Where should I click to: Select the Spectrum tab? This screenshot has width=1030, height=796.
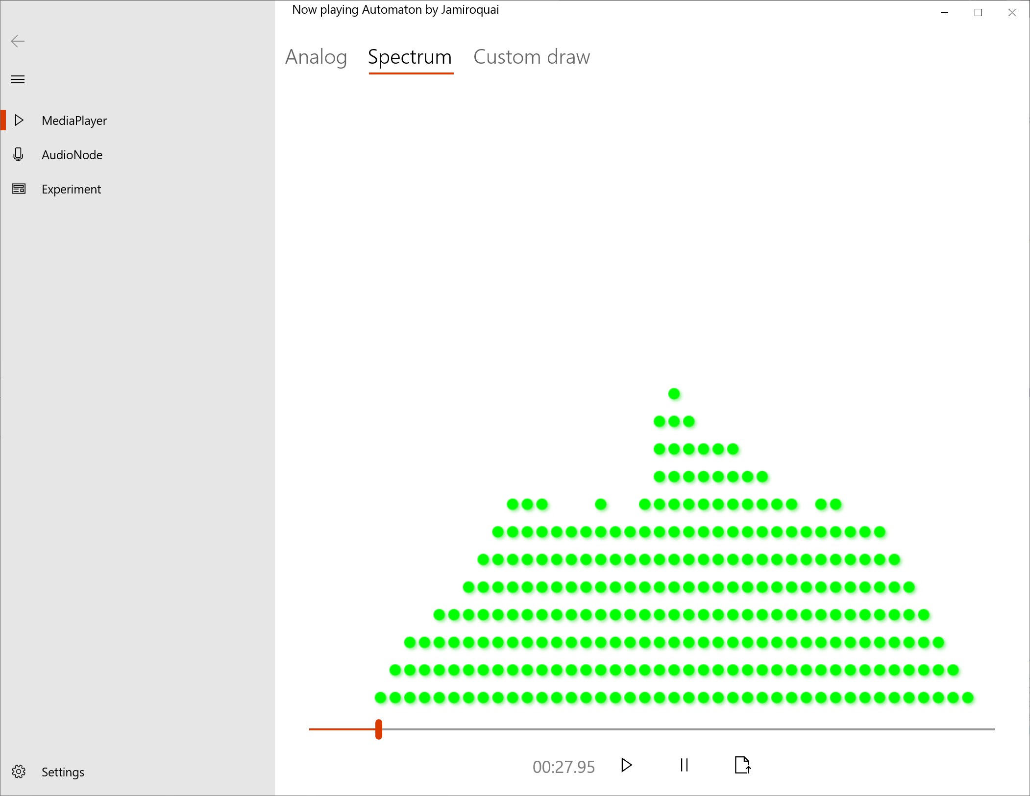[x=410, y=57]
